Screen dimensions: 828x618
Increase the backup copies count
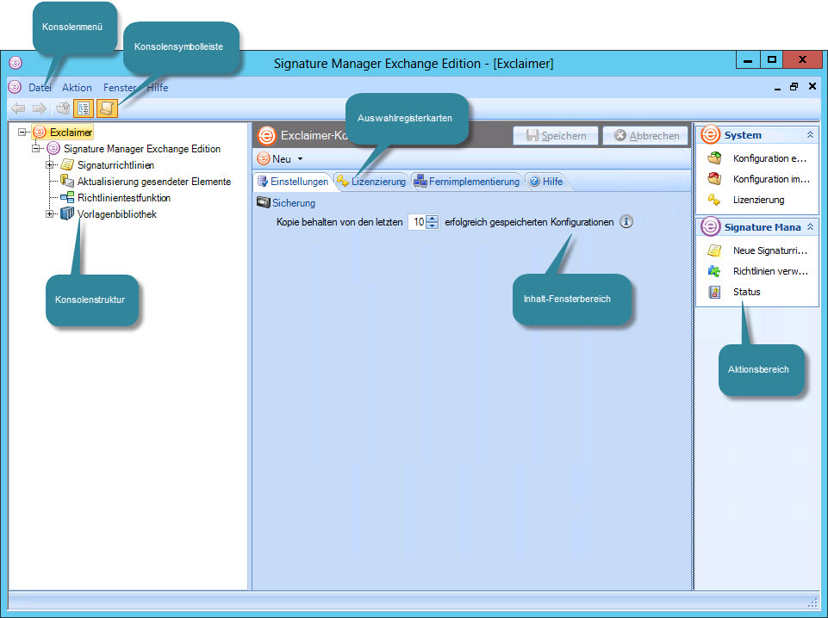[x=432, y=219]
